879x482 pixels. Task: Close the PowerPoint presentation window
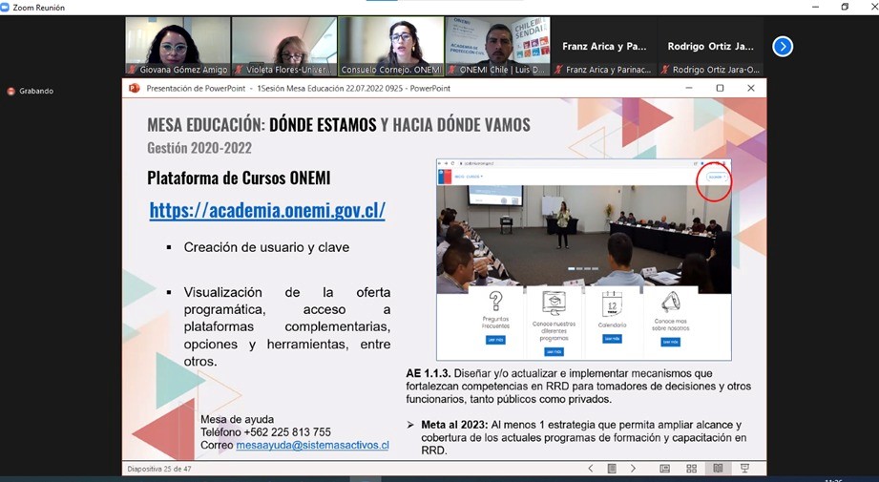click(750, 88)
